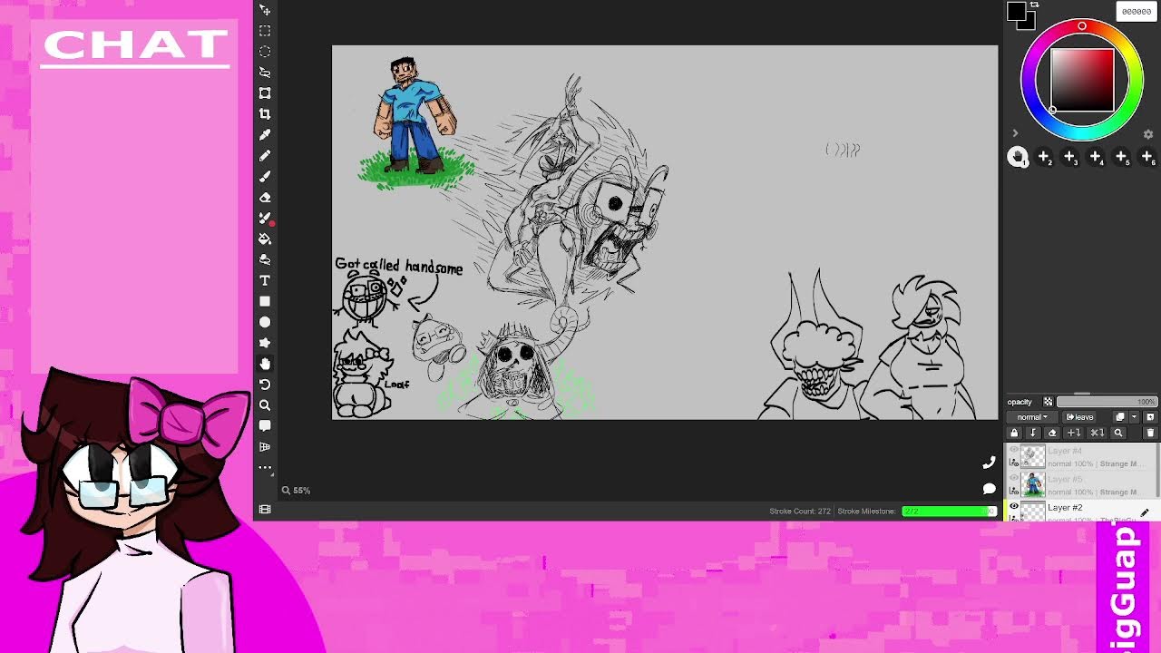1161x653 pixels.
Task: Toggle visibility of Layer #5
Action: (1014, 478)
